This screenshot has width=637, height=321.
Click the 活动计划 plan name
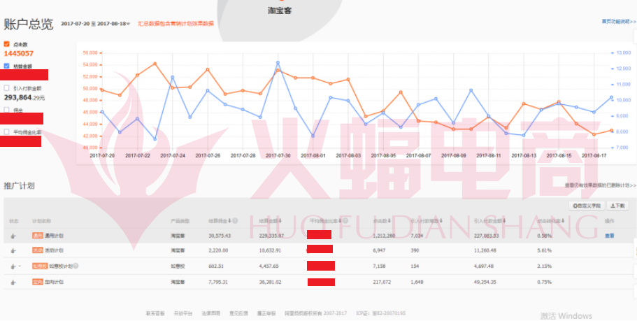(x=54, y=250)
